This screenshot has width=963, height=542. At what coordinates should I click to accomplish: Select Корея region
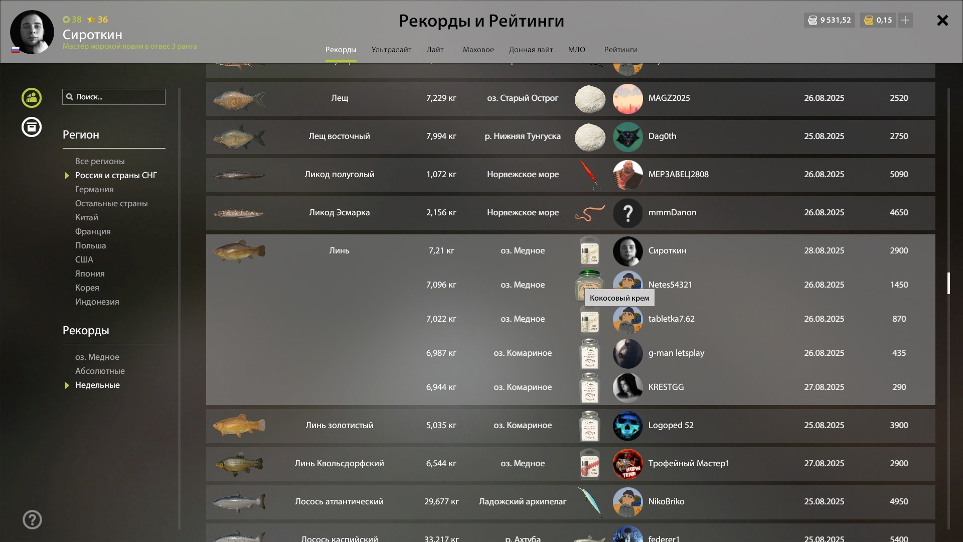(x=87, y=288)
